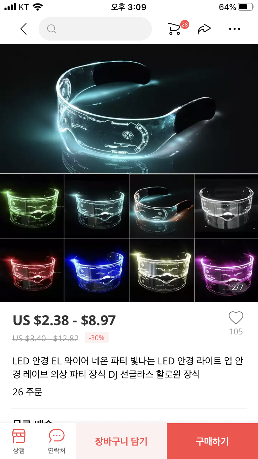Tap the back arrow icon

pos(23,29)
